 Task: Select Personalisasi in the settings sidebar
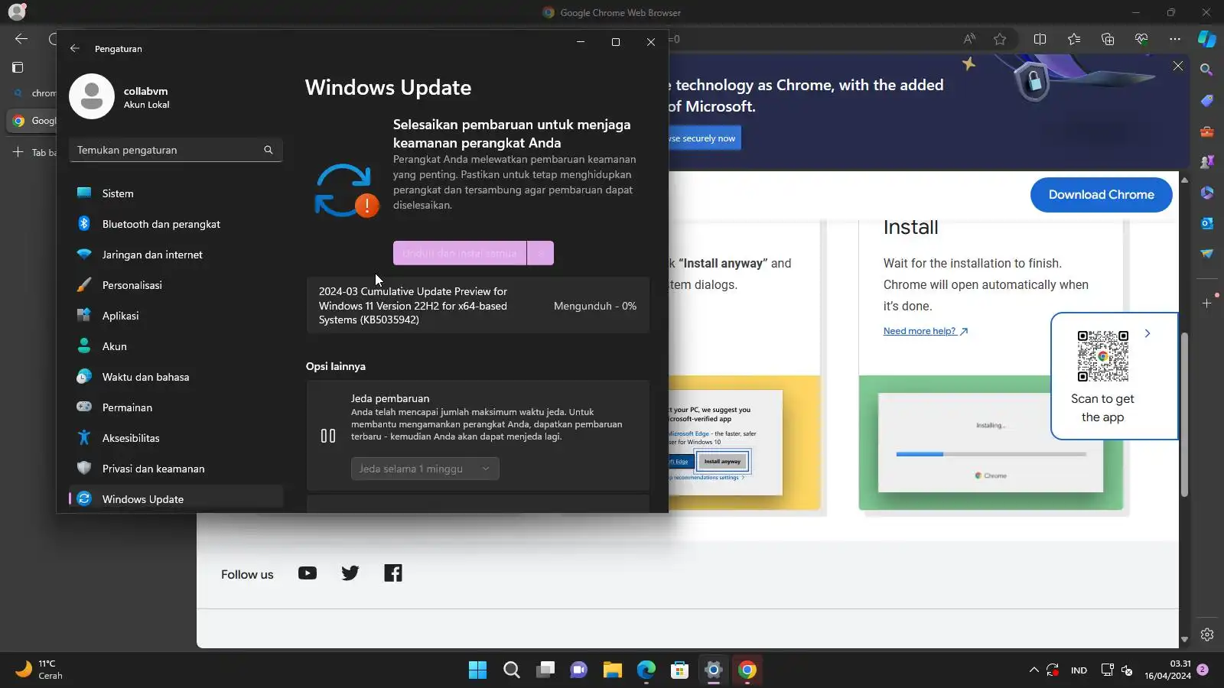coord(176,285)
